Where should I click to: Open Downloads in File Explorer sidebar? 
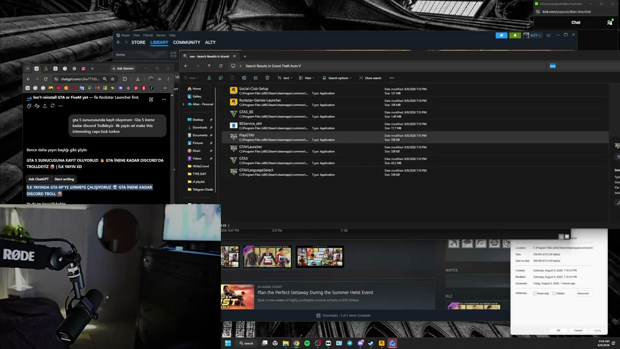pos(200,127)
